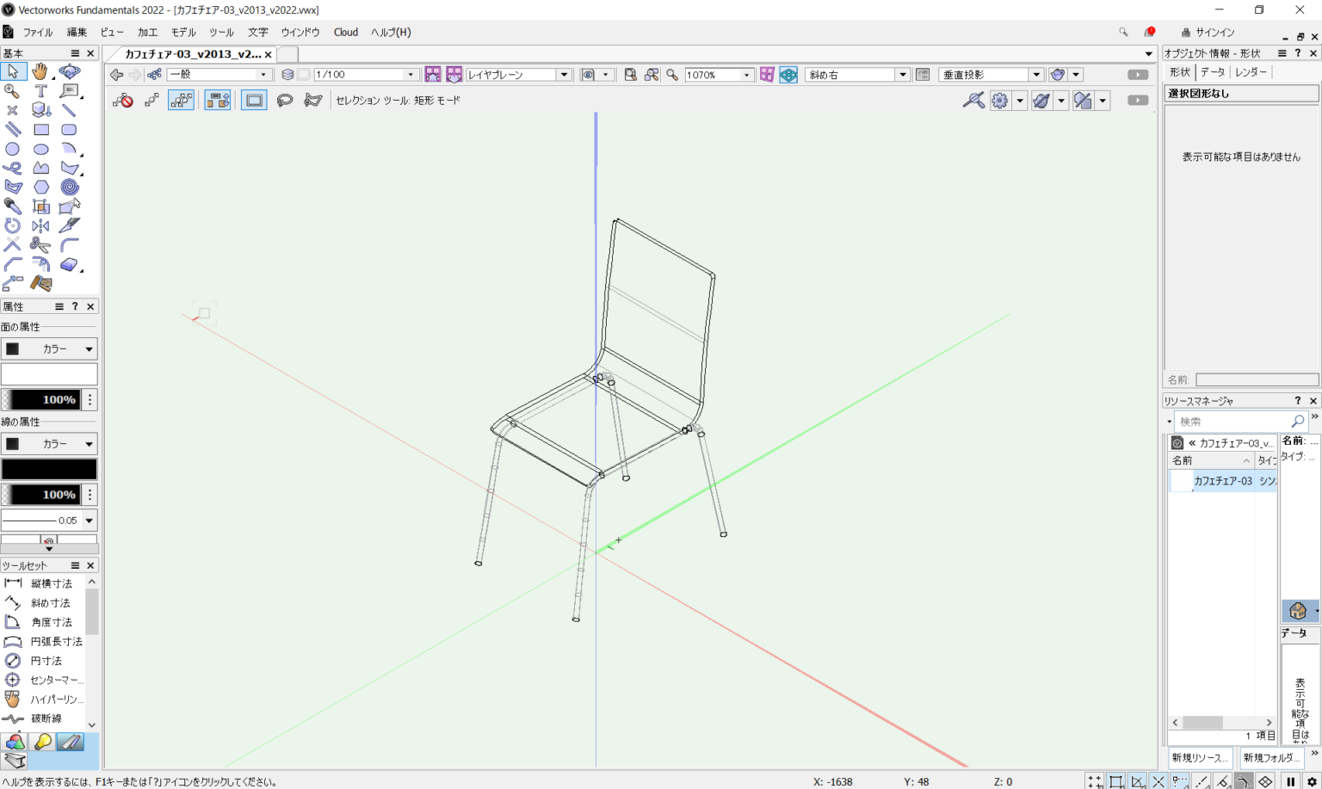Open the 垂直投影 projection dropdown
The height and width of the screenshot is (789, 1322).
pyautogui.click(x=1036, y=75)
